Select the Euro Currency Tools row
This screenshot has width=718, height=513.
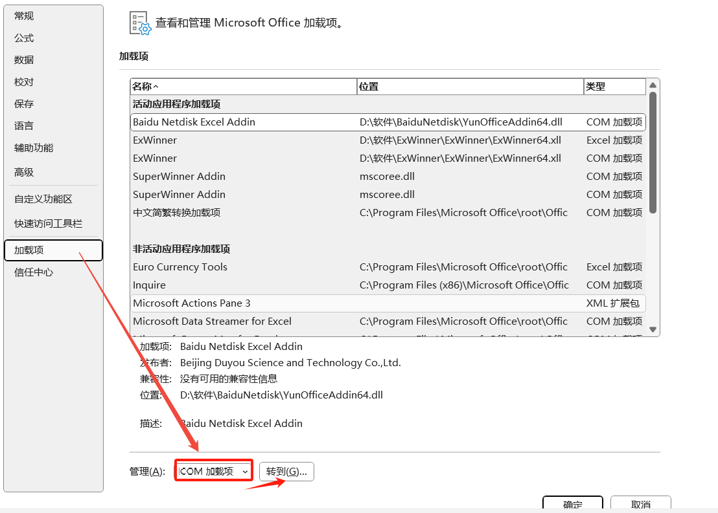pos(388,267)
